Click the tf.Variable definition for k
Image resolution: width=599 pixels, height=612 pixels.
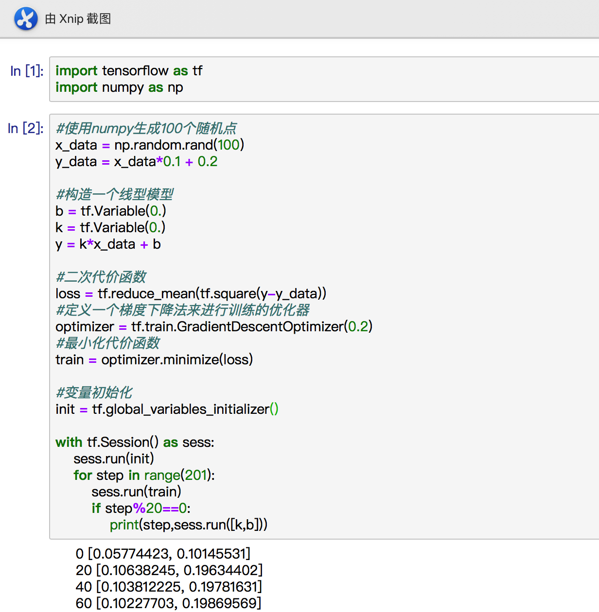[110, 227]
